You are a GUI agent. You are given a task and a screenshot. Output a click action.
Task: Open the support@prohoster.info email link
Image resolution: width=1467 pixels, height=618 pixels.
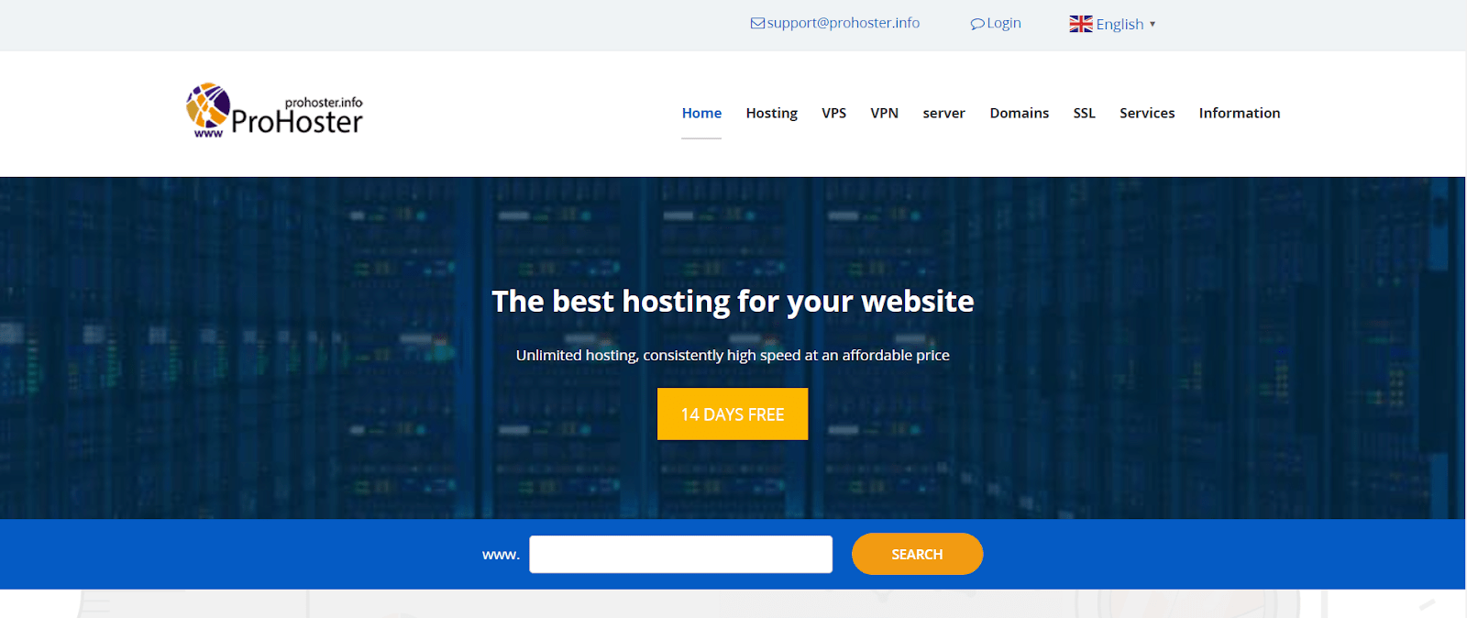(x=843, y=23)
